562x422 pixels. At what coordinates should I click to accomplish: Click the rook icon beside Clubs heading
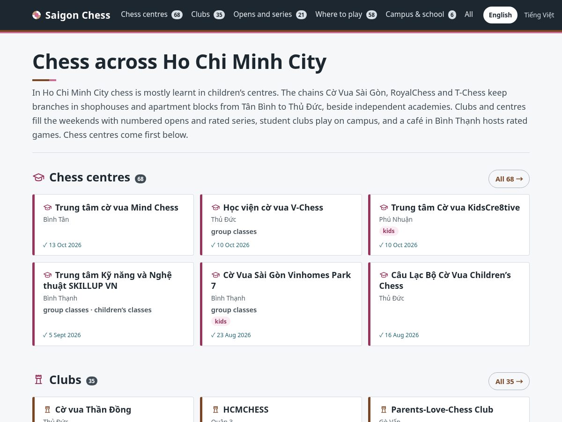click(38, 380)
